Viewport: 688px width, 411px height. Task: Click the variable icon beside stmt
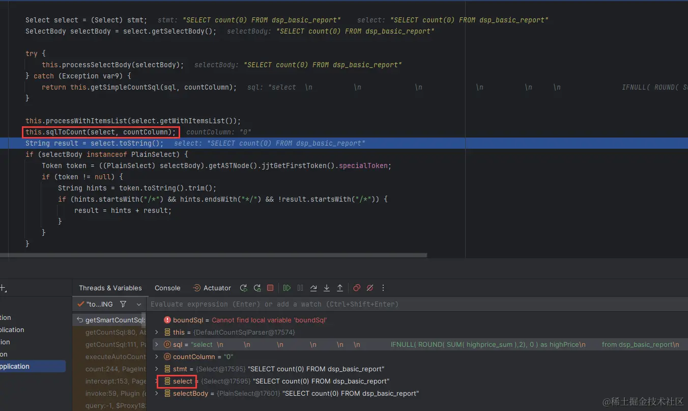pos(167,369)
